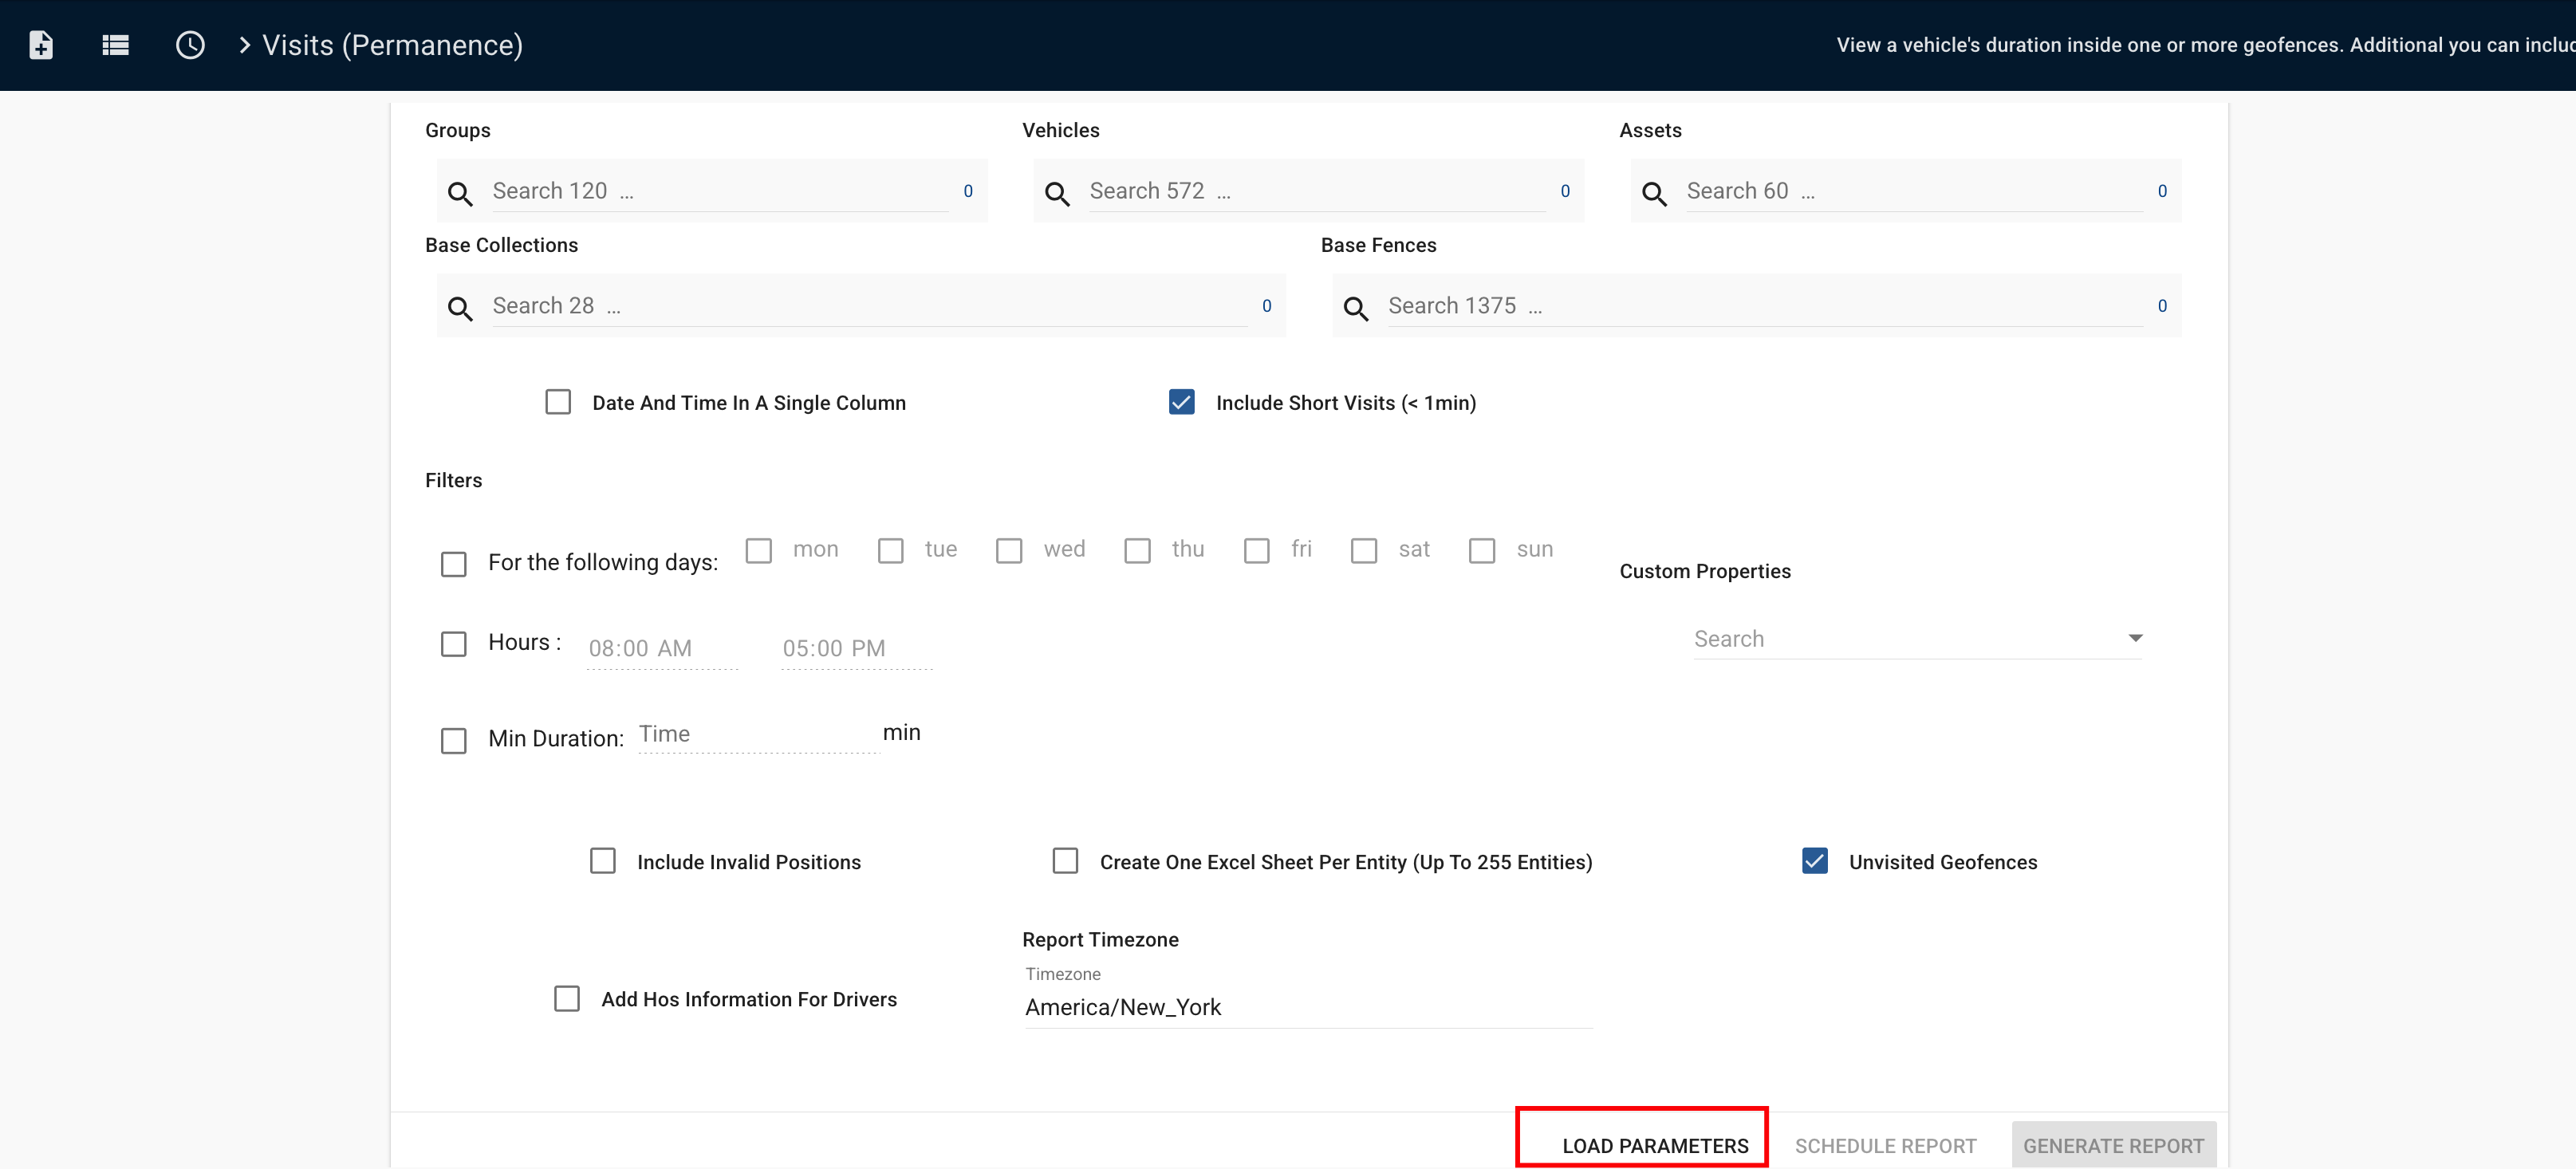Disable Unvisited Geofences checkbox
Viewport: 2576px width, 1169px height.
(x=1814, y=861)
